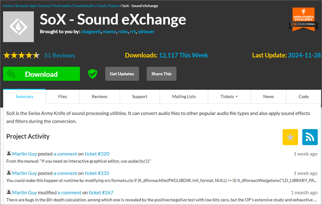Image resolution: width=322 pixels, height=205 pixels.
Task: Click the SoX - Sound eXchange title
Action: tap(113, 19)
